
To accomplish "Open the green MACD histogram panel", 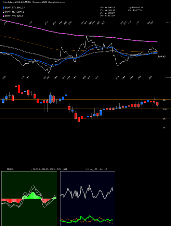I will (x=29, y=199).
